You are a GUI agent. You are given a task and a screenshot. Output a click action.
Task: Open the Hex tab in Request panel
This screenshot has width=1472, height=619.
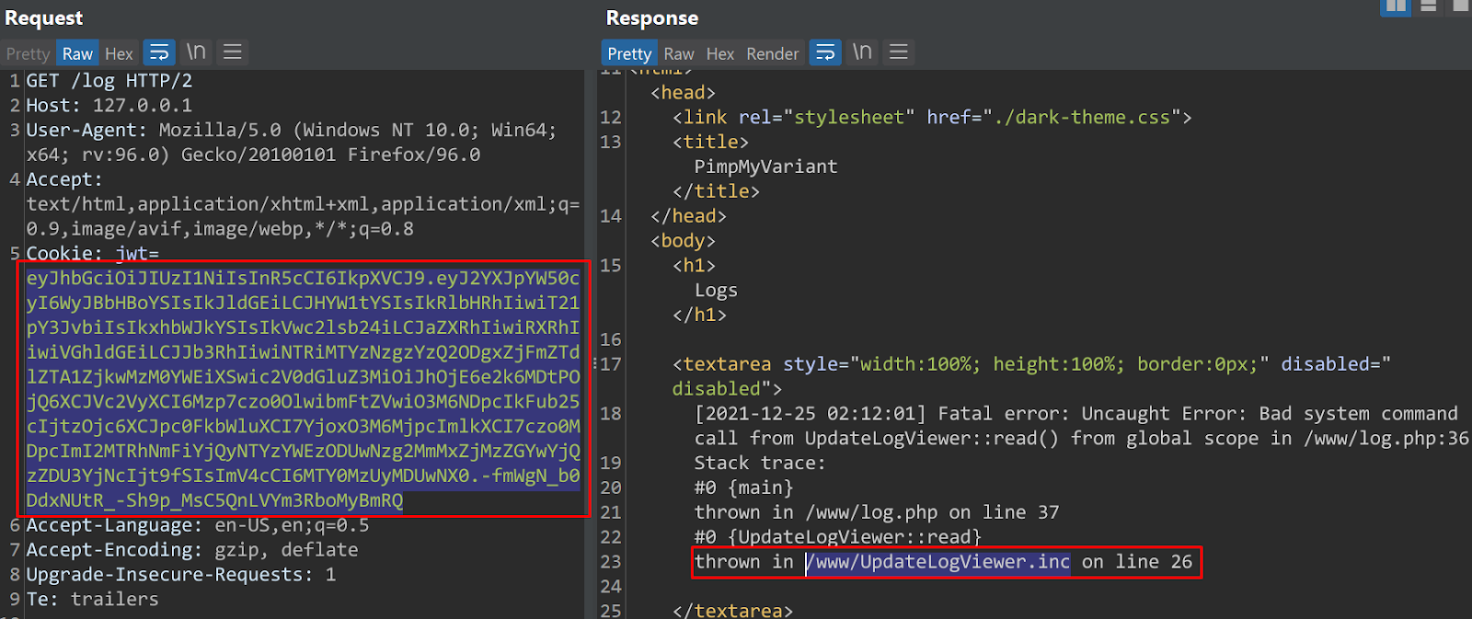tap(119, 53)
